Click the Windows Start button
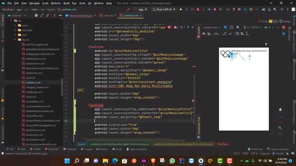Image resolution: width=296 pixels, height=166 pixels. pos(67,161)
